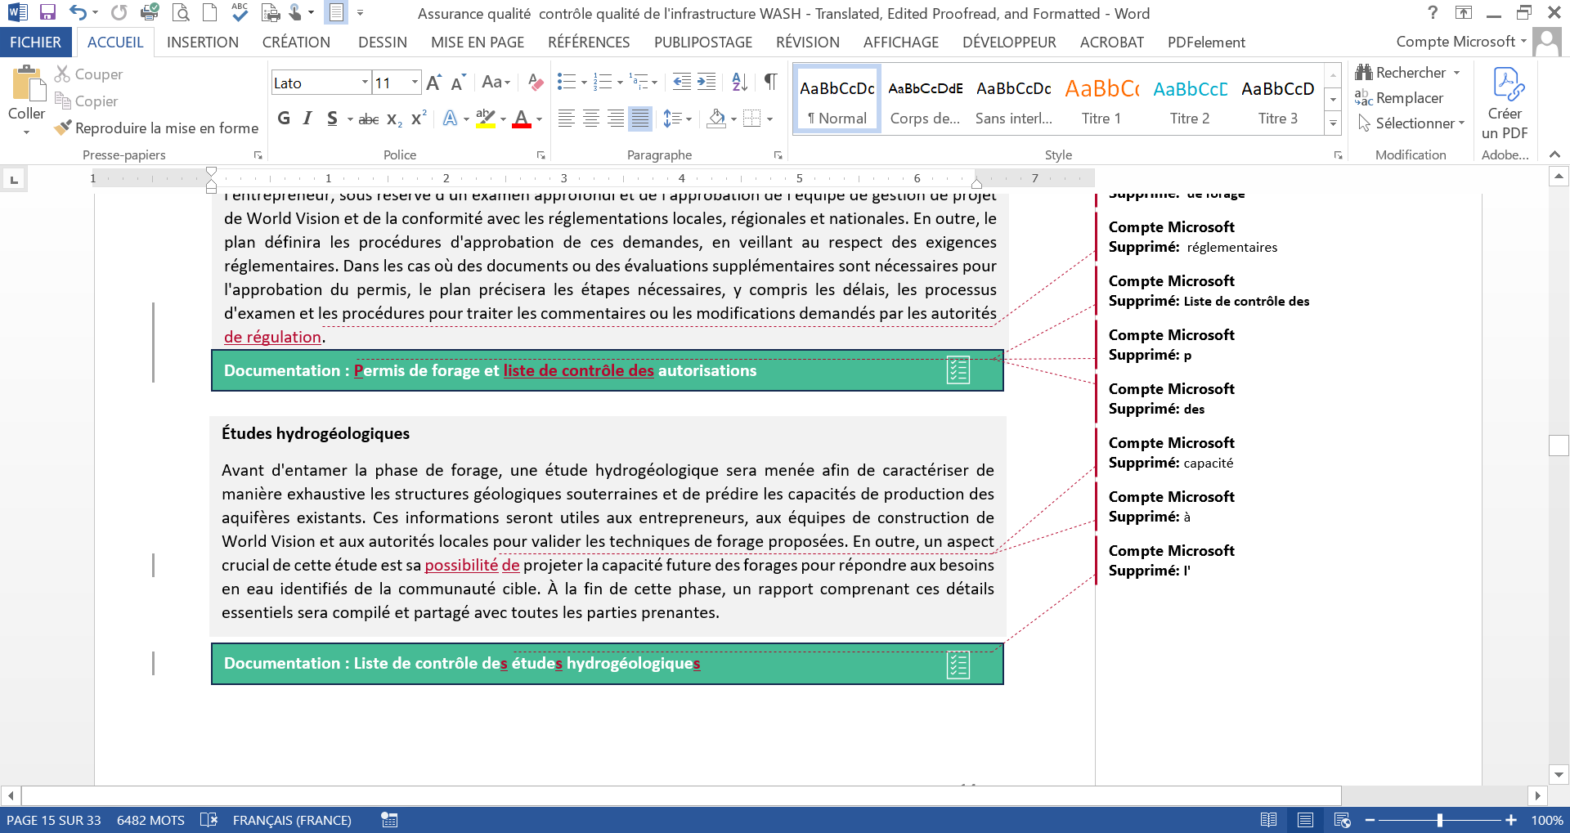Click the bulleted list icon
Viewport: 1570px width, 833px height.
point(566,82)
